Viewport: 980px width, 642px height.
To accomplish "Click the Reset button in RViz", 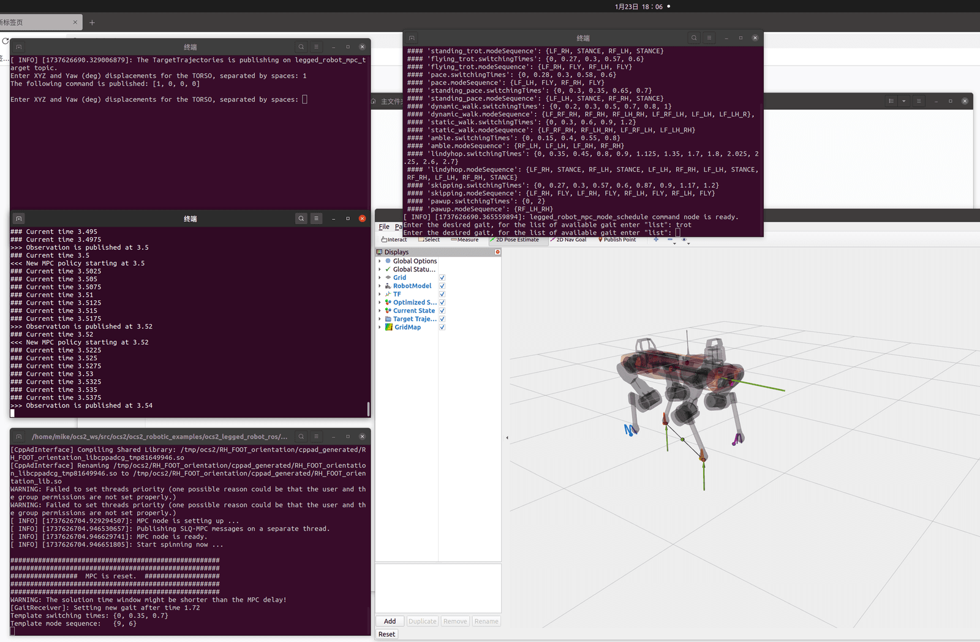I will pos(386,634).
